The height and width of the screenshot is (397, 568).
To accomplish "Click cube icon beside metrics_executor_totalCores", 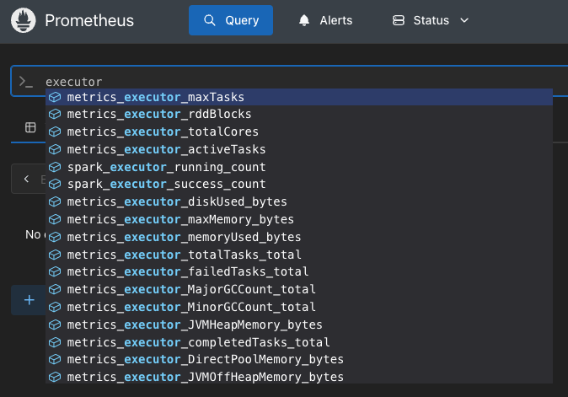I will (55, 131).
